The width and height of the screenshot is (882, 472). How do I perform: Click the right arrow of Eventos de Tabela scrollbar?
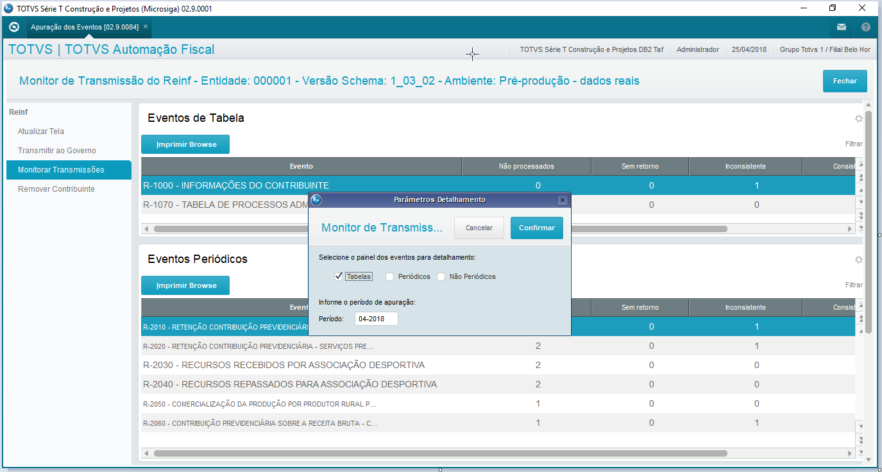click(851, 229)
